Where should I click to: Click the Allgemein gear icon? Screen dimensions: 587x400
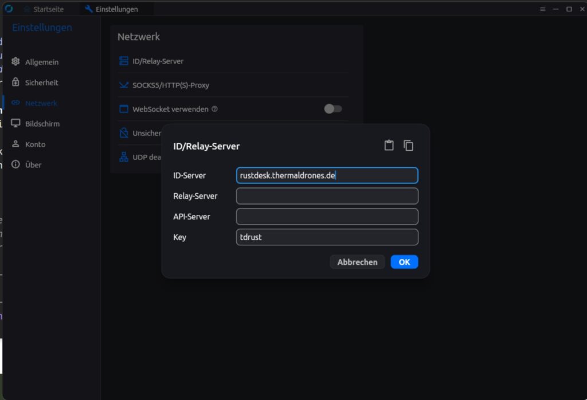15,61
